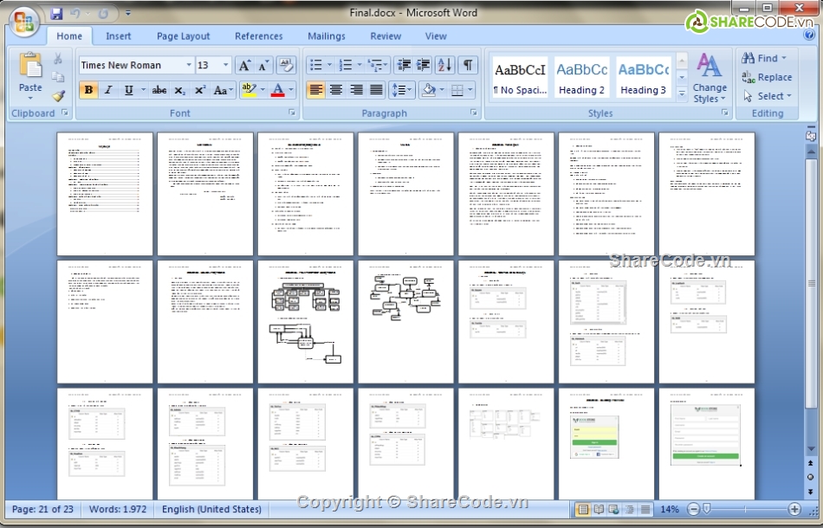The image size is (823, 528).
Task: Open multilevel list dropdown
Action: click(x=378, y=65)
